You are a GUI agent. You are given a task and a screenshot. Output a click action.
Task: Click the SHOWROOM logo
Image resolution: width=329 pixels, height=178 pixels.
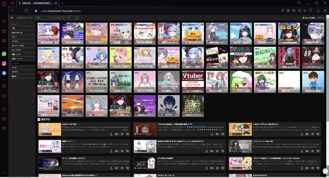24,18
